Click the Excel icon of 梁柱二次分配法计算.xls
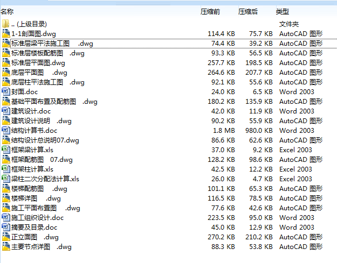337x263 pixels. 6,179
